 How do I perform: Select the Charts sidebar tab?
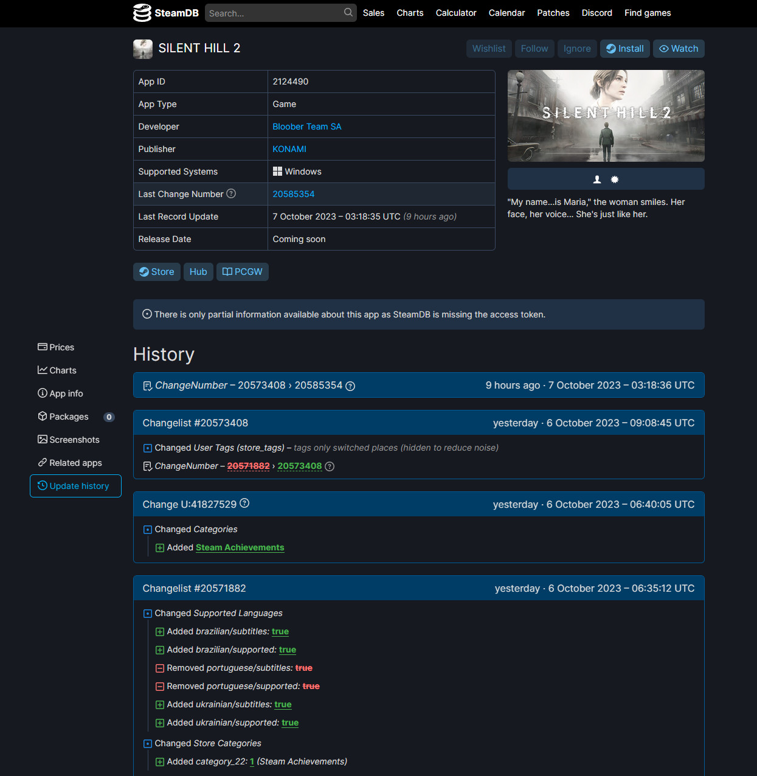click(x=75, y=370)
